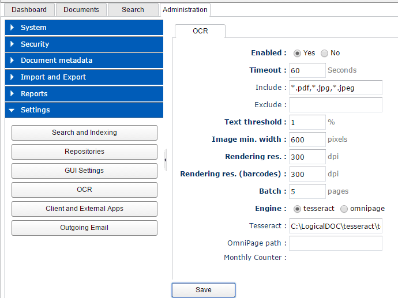Viewport: 398px width, 298px height.
Task: Focus the Timeout seconds field
Action: pos(307,70)
